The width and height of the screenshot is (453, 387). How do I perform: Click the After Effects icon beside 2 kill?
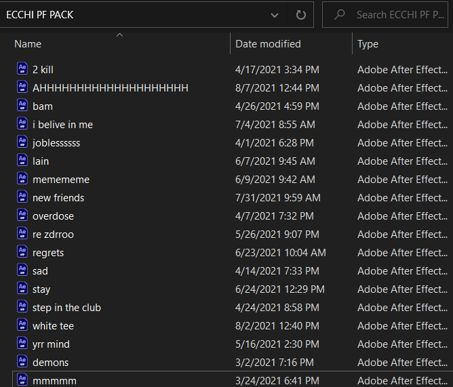pyautogui.click(x=22, y=69)
